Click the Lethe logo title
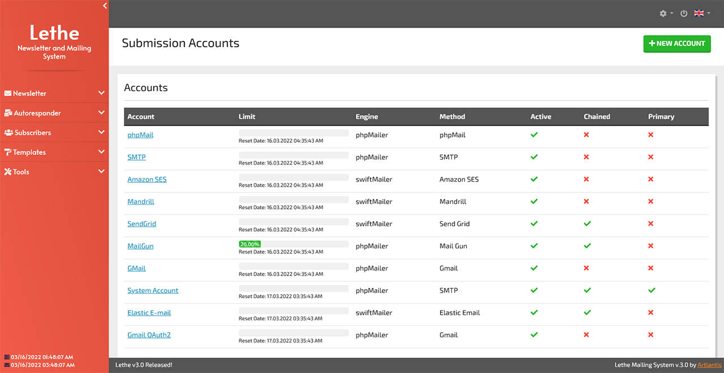The height and width of the screenshot is (373, 724). [x=54, y=32]
